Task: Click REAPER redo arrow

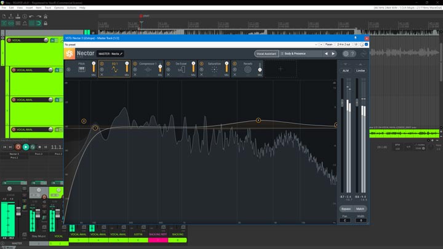Action: 39,17
